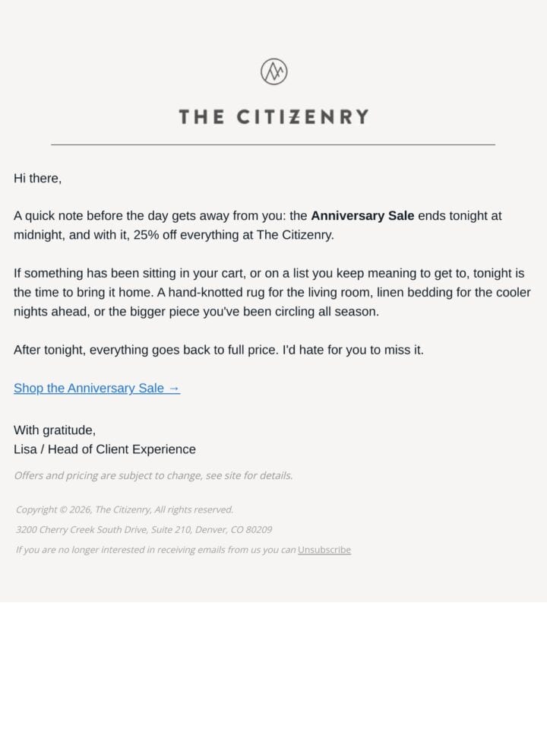Click the Copyright 2026 line

click(125, 509)
